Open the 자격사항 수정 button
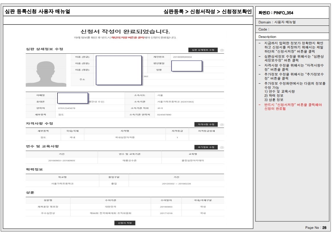The width and height of the screenshot is (332, 235). (206, 124)
